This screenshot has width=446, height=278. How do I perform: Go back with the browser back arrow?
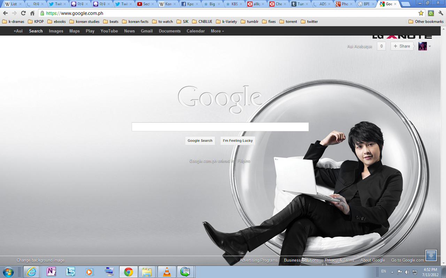click(5, 13)
